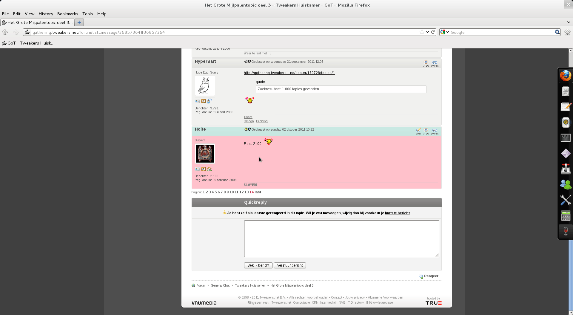Go to the Firefox home page

[x=567, y=32]
